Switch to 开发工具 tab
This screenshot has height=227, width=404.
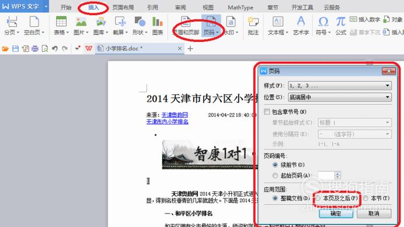point(302,8)
